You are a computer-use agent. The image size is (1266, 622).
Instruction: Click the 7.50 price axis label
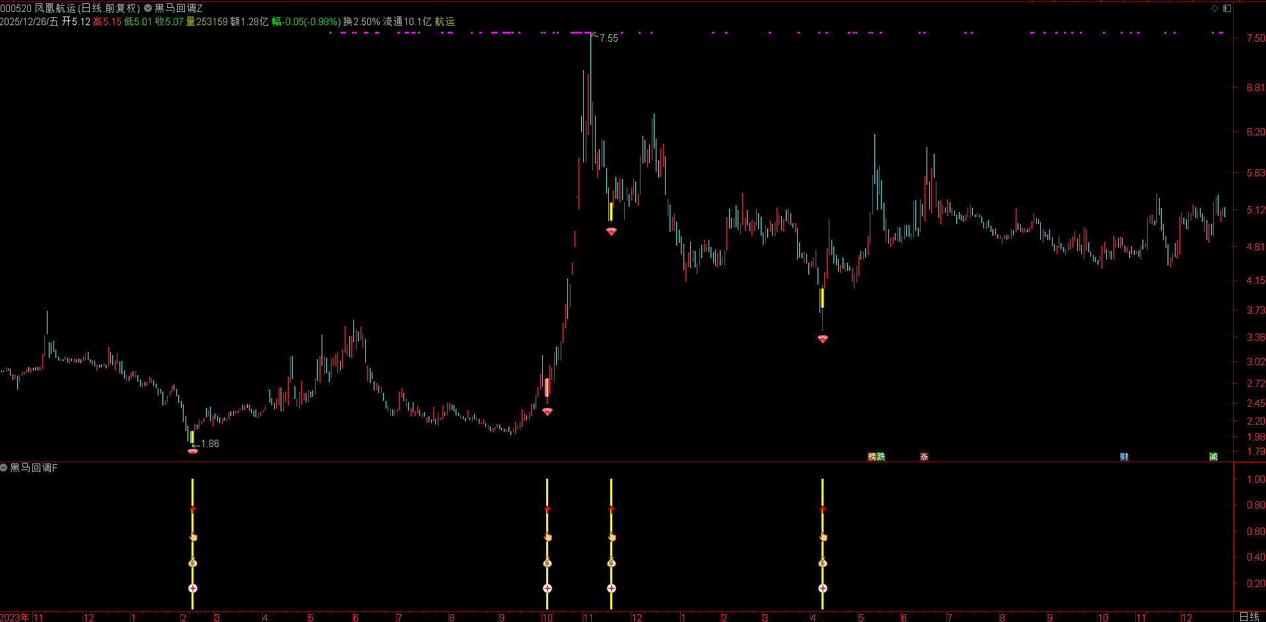(1255, 38)
